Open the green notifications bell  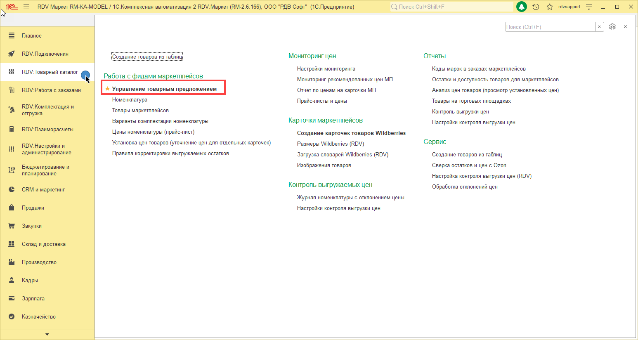pyautogui.click(x=522, y=7)
